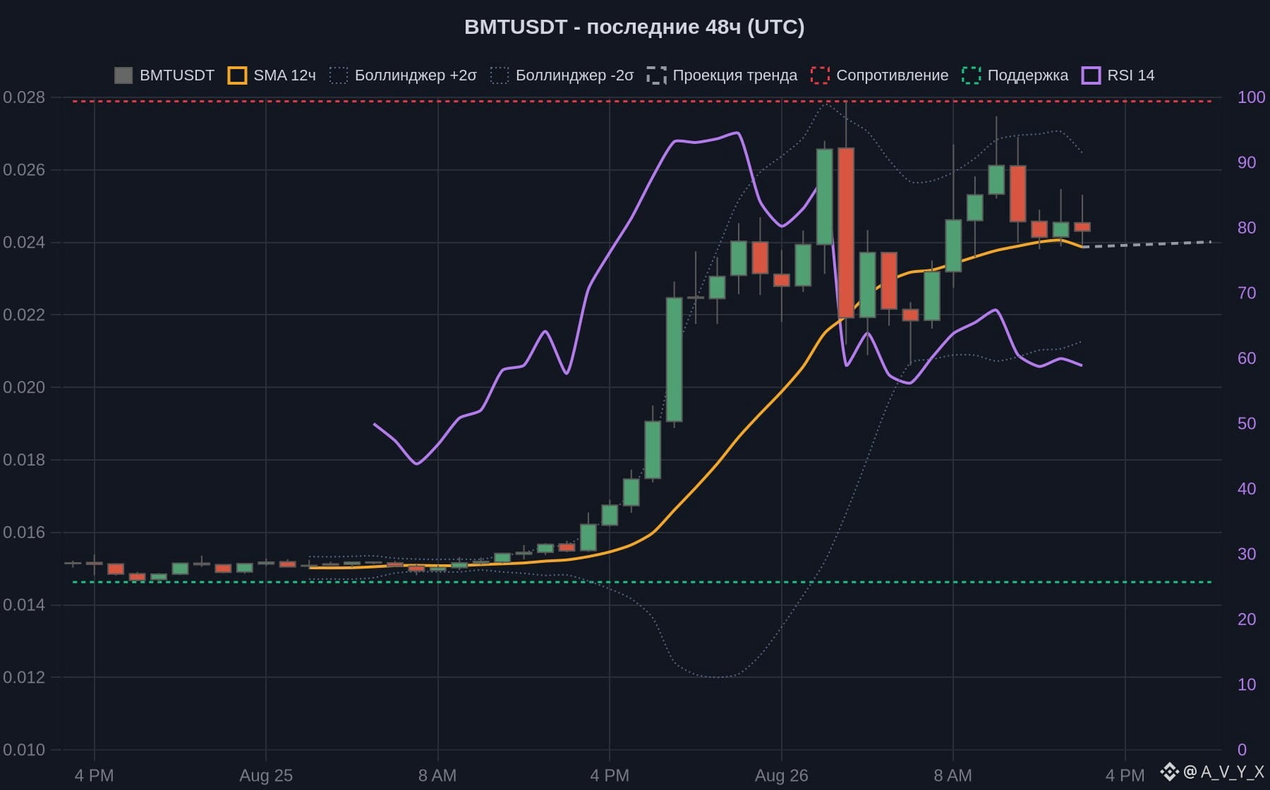
Task: Click the 0.010 price axis label
Action: [x=24, y=750]
